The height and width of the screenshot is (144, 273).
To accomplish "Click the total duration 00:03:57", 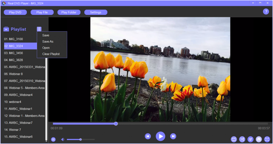I will tap(264, 128).
